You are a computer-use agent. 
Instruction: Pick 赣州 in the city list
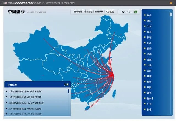point(149,93)
